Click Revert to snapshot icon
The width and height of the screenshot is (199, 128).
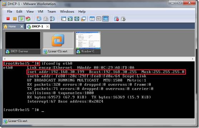pos(46,19)
